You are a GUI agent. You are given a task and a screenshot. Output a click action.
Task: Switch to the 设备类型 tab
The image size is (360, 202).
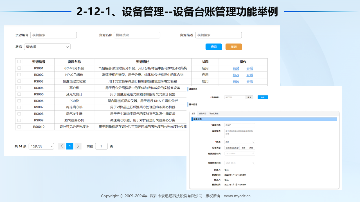click(x=202, y=114)
